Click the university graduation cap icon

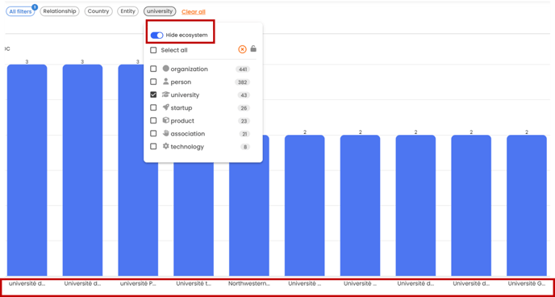point(165,94)
